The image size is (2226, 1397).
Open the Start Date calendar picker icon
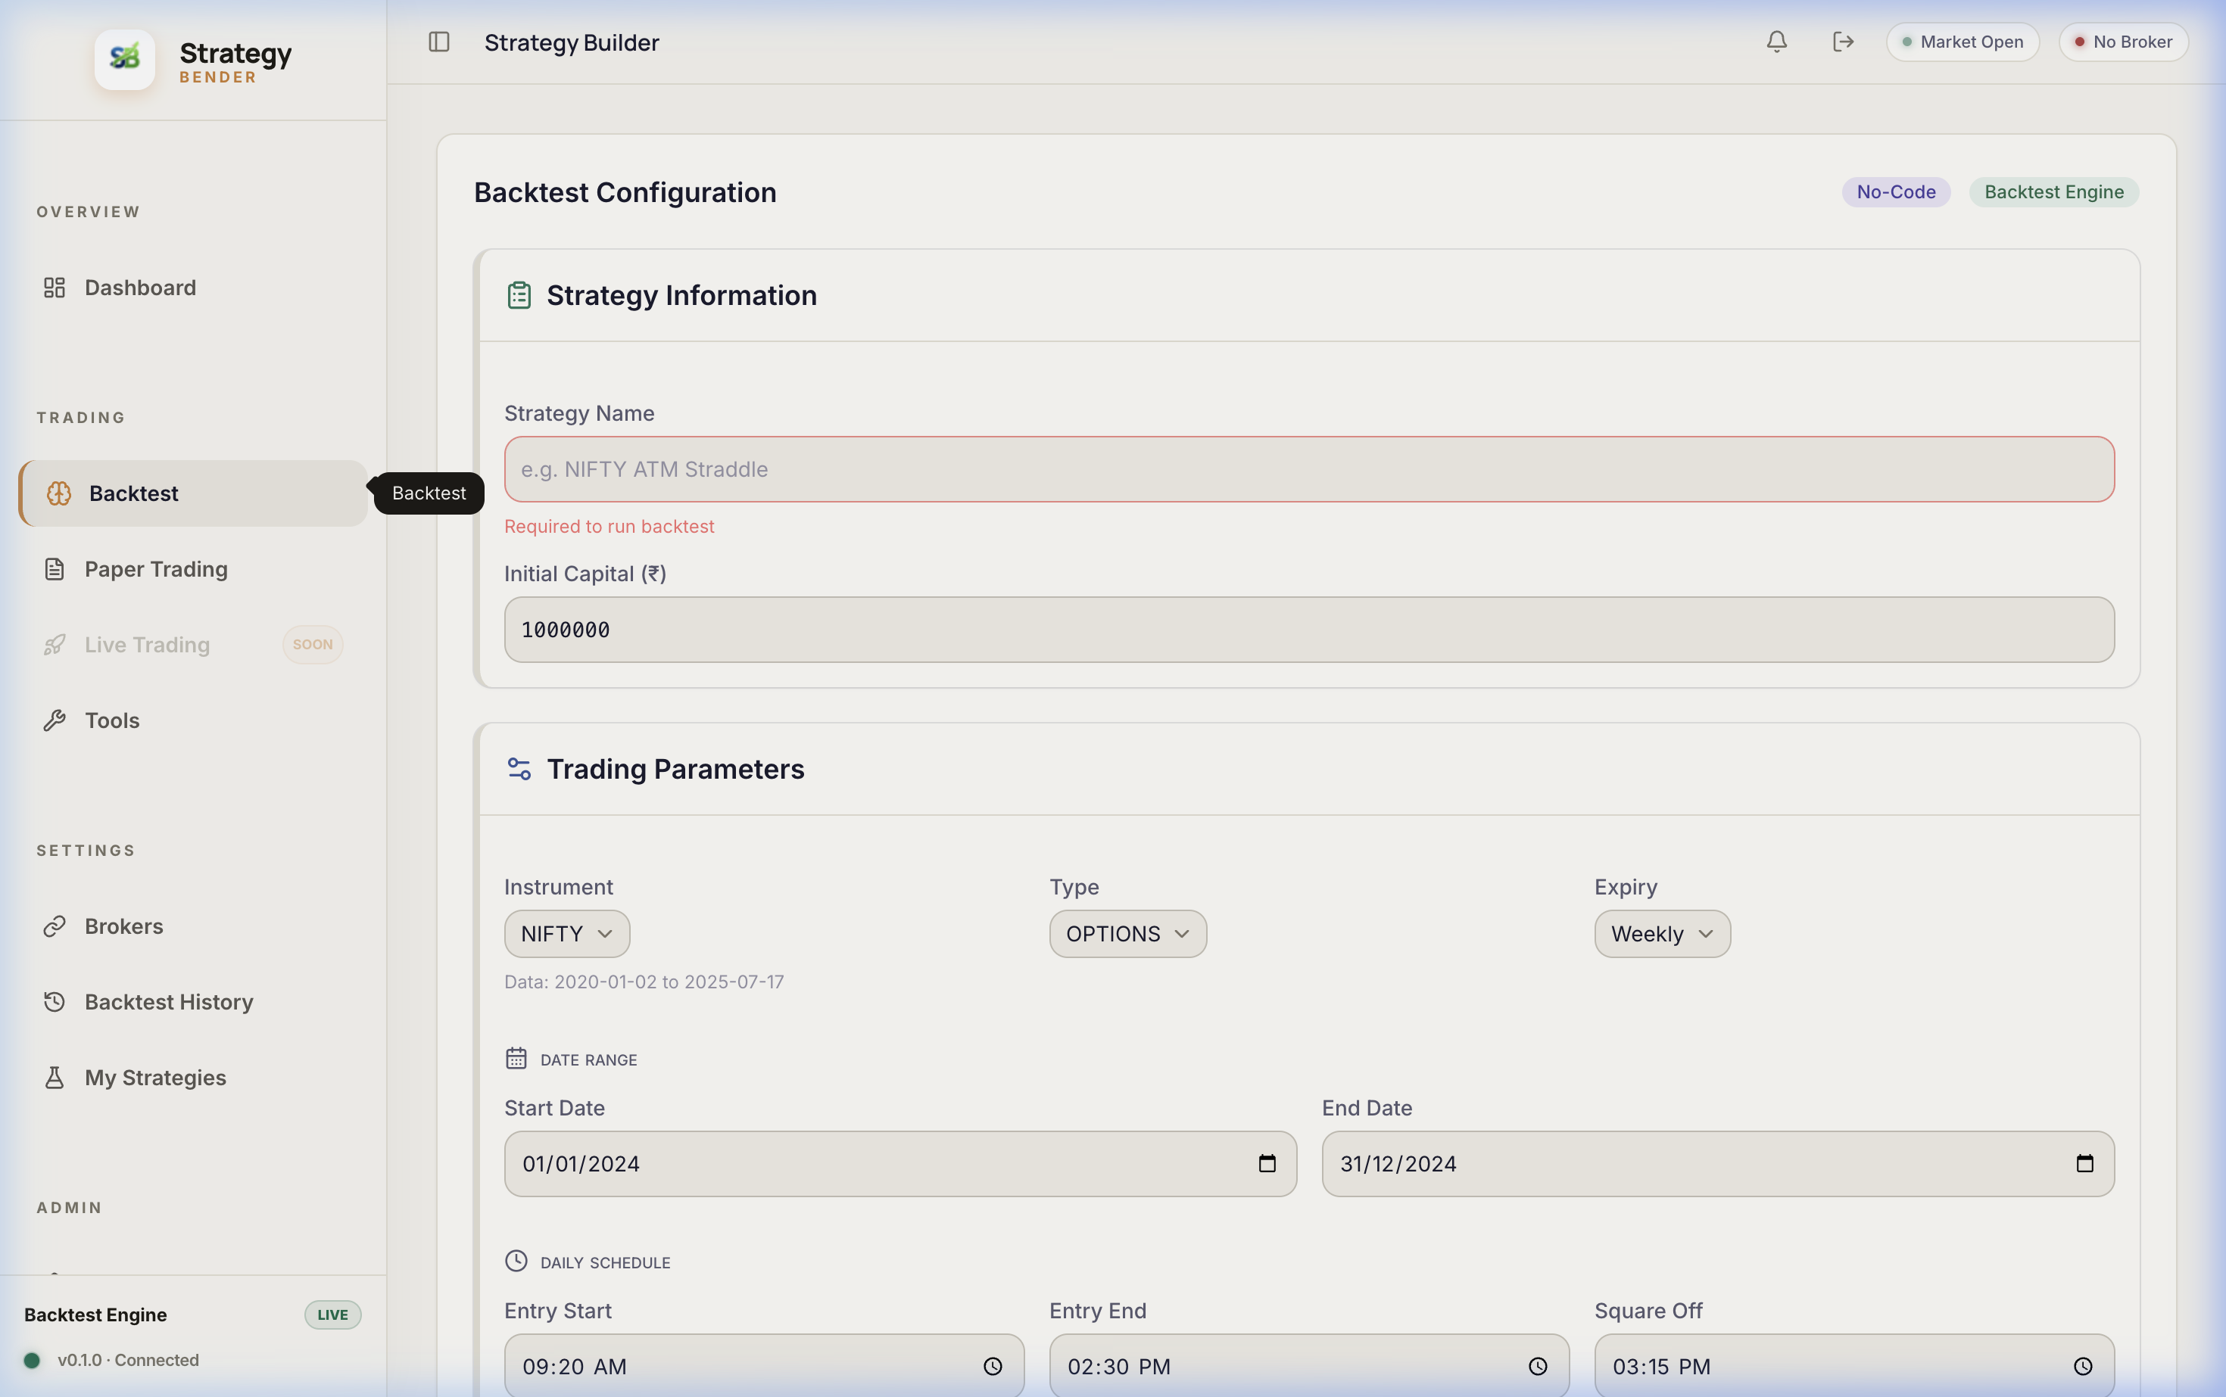pyautogui.click(x=1267, y=1163)
